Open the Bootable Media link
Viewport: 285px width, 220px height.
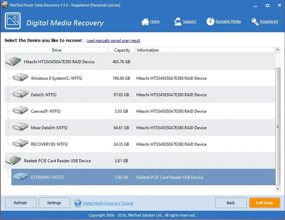228,21
